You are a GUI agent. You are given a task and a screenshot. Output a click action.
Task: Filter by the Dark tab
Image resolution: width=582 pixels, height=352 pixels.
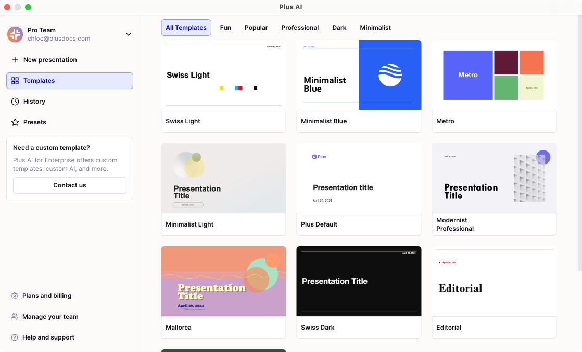pyautogui.click(x=339, y=28)
